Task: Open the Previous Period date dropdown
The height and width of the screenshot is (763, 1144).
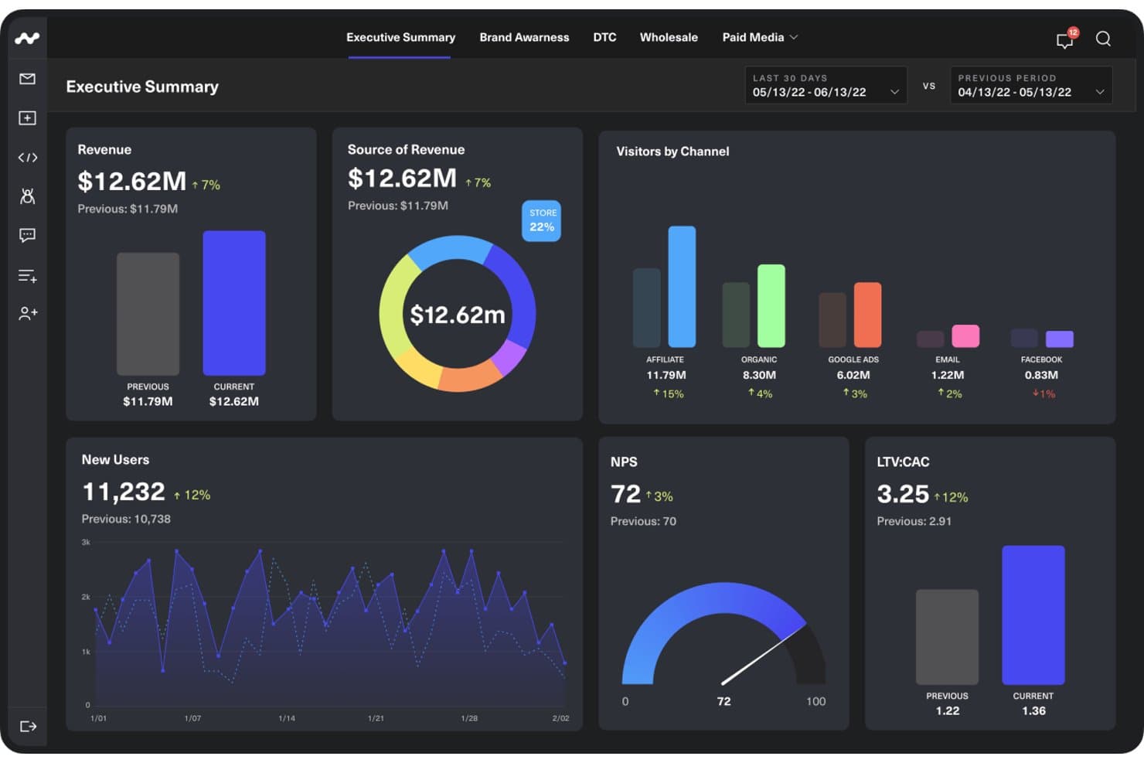Action: (1031, 85)
